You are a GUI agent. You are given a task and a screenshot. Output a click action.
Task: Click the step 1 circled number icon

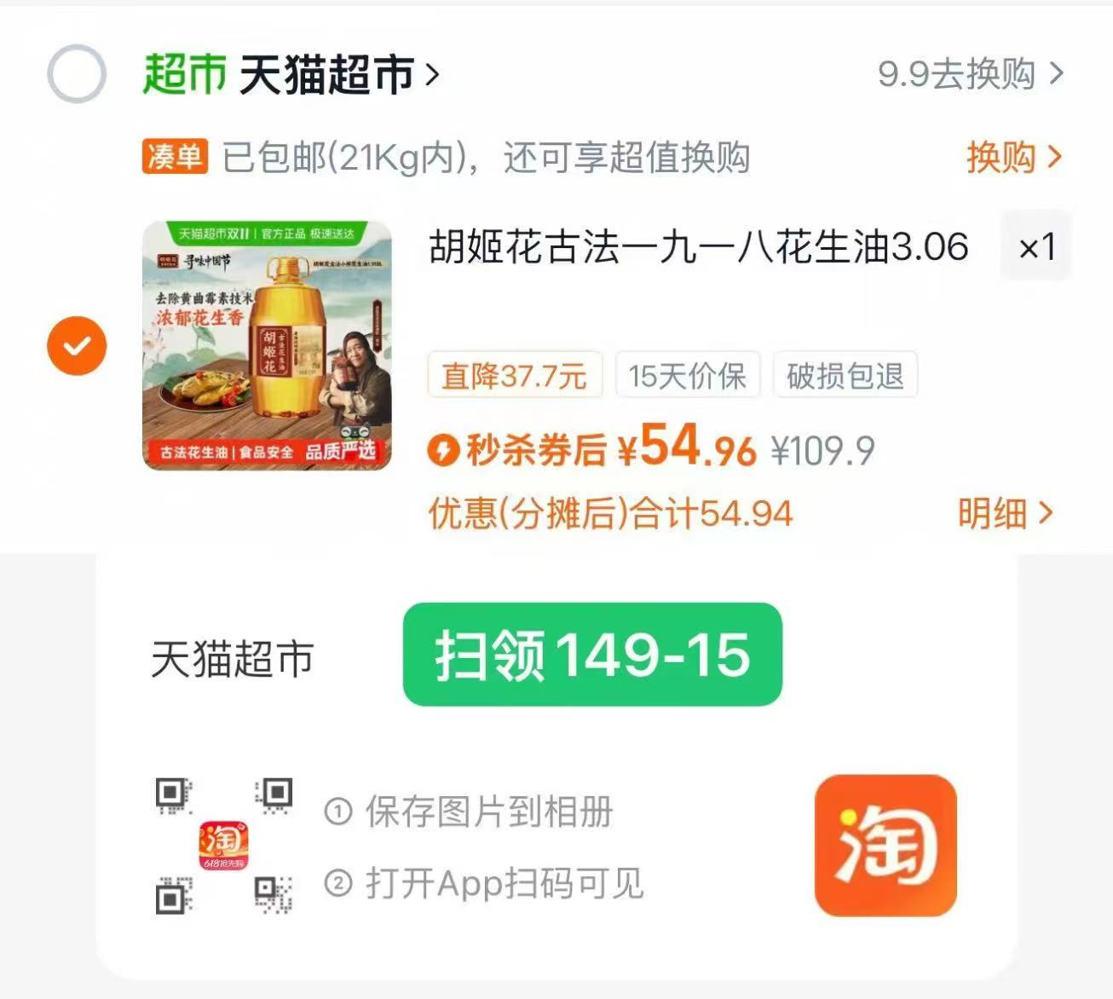pyautogui.click(x=338, y=811)
